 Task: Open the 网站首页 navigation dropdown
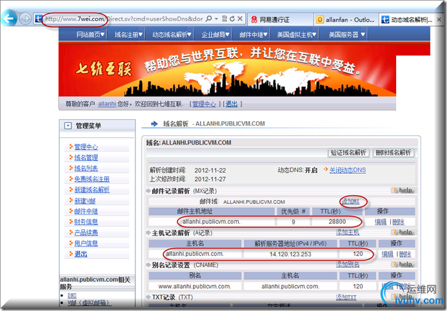pyautogui.click(x=90, y=35)
